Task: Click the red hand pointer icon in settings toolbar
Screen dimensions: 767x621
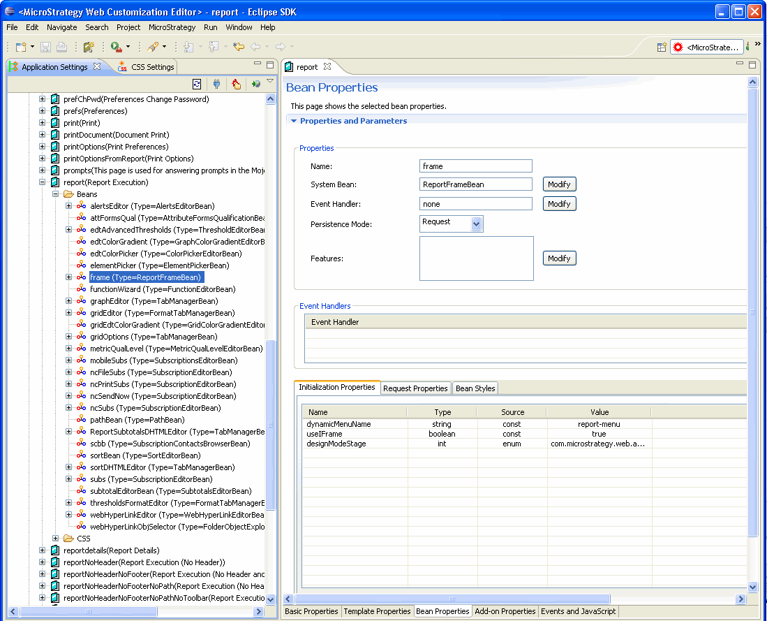Action: [x=237, y=84]
